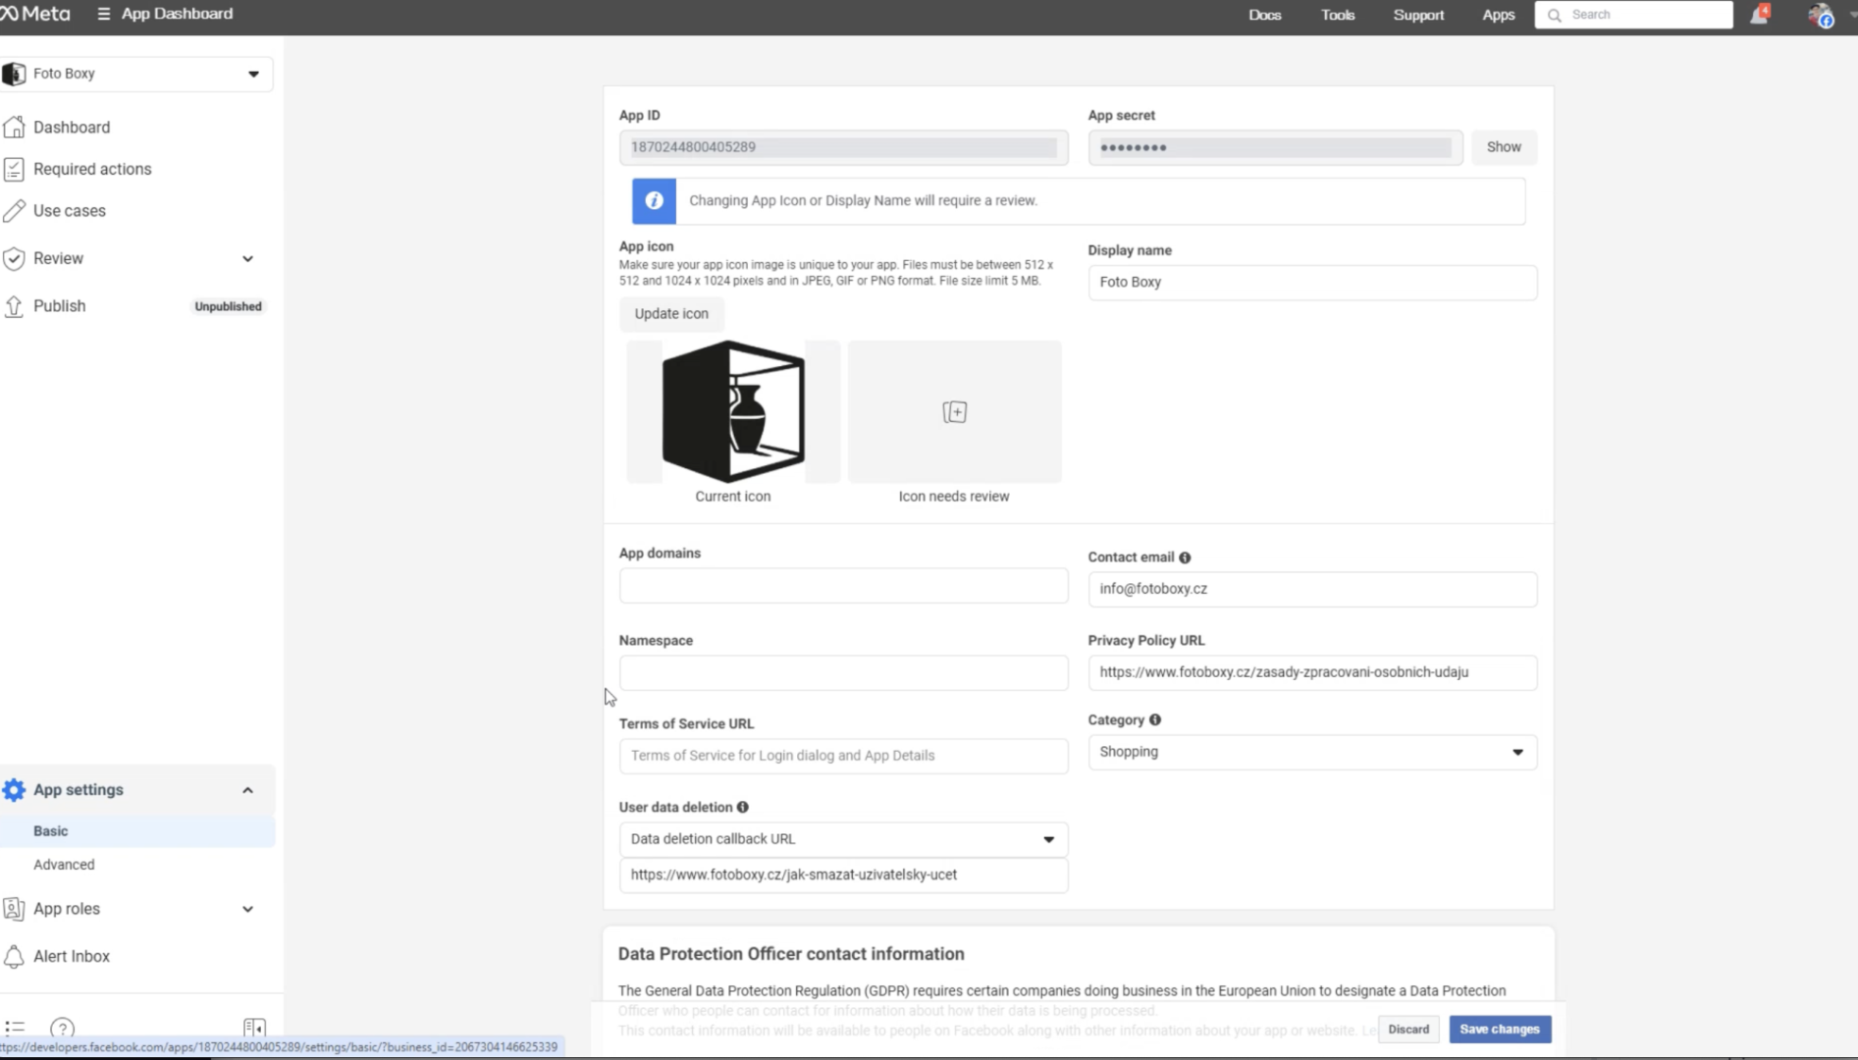The image size is (1858, 1060).
Task: Click the App domains field
Action: [843, 586]
